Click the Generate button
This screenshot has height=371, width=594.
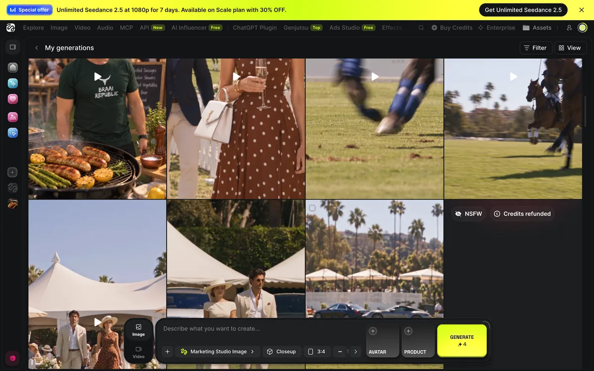click(462, 340)
